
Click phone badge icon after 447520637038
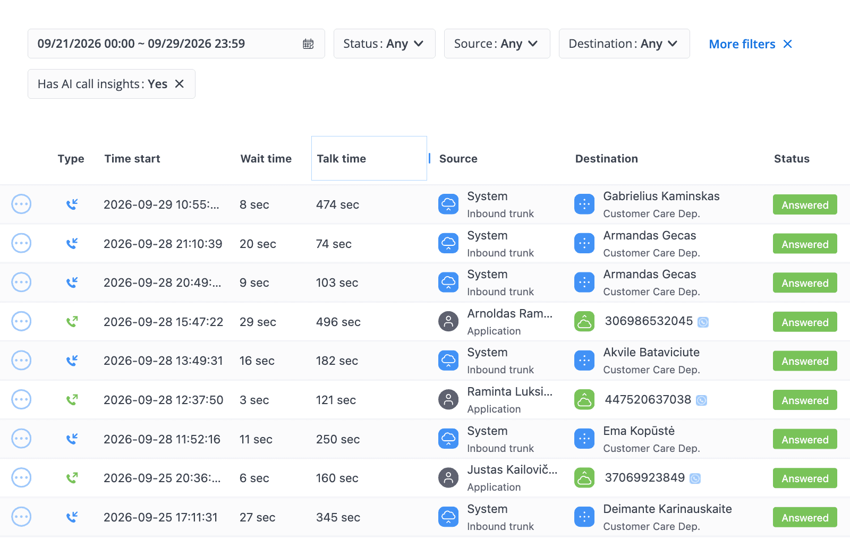coord(701,400)
